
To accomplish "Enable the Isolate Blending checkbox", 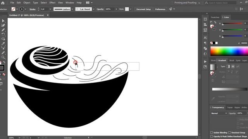I will coord(212,132).
